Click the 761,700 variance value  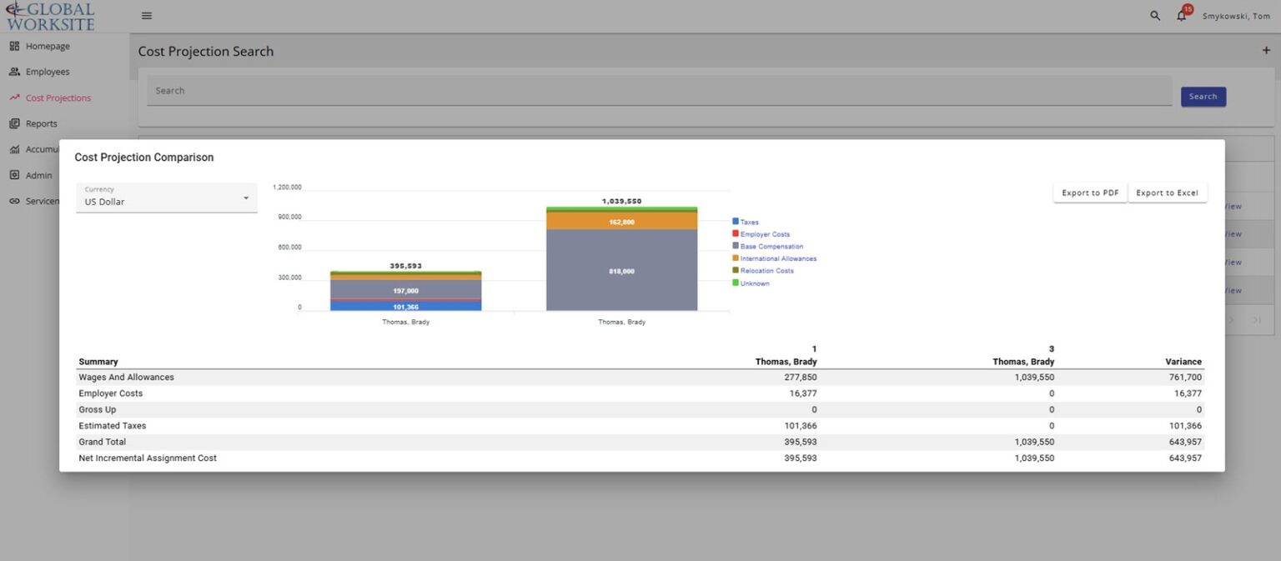tap(1185, 378)
